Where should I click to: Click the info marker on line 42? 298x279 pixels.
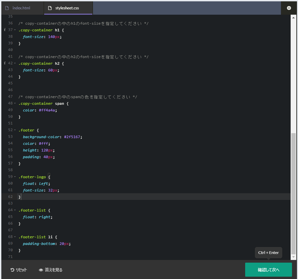point(5,63)
